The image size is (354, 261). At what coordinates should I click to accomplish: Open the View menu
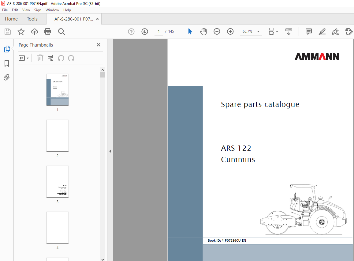click(26, 10)
